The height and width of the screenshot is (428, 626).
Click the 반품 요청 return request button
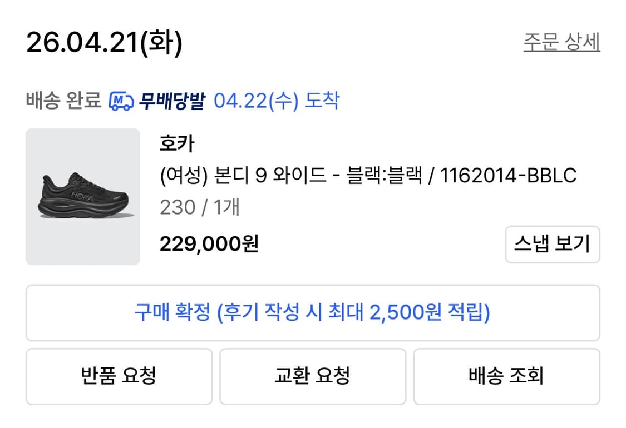click(118, 376)
